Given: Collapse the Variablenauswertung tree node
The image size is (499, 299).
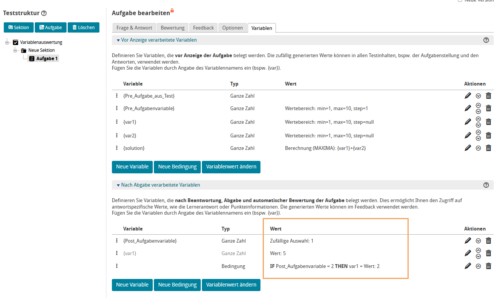Looking at the screenshot, I should pos(7,42).
